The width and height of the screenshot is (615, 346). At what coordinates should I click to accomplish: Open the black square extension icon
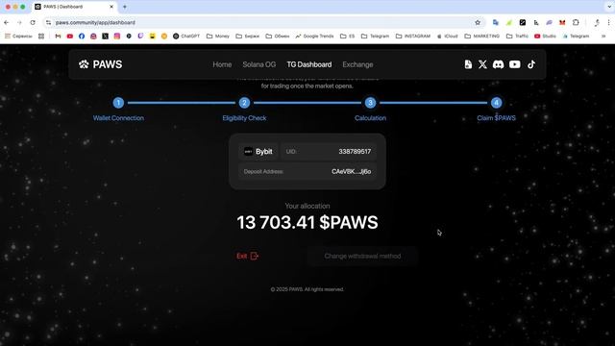click(x=523, y=23)
